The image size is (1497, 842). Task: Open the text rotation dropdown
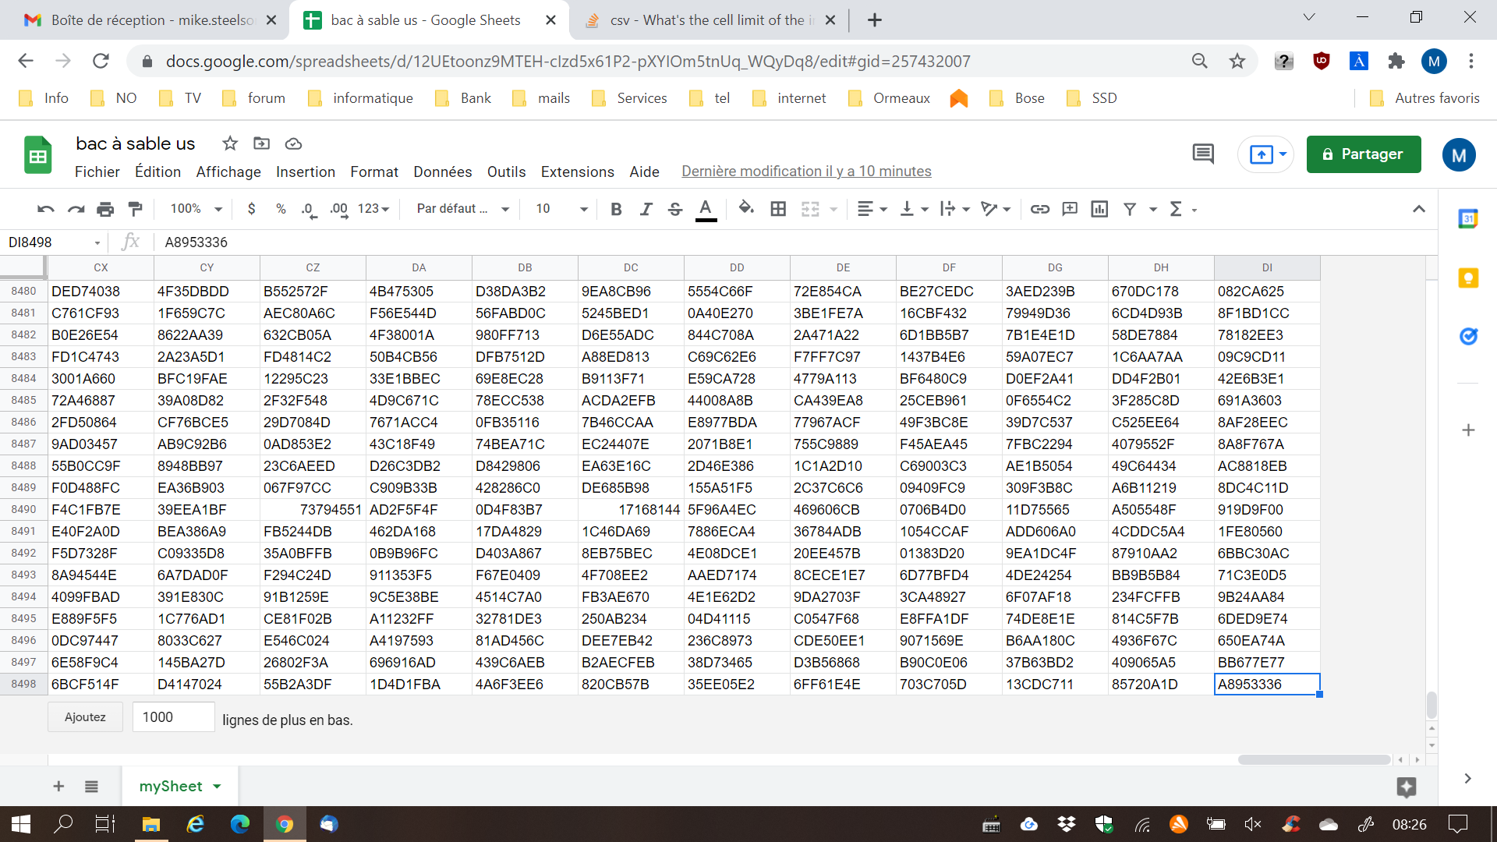[x=996, y=209]
